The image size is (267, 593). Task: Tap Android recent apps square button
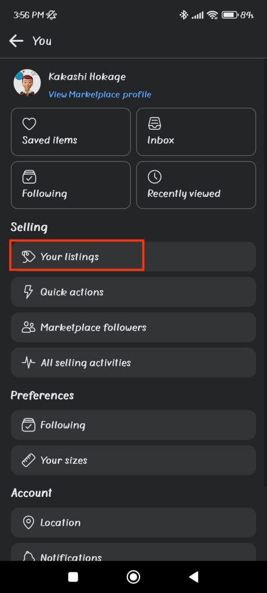tap(73, 577)
